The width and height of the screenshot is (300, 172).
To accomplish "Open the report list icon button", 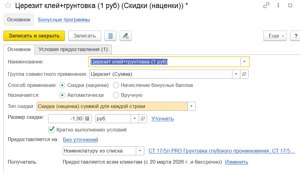I will pyautogui.click(x=110, y=36).
